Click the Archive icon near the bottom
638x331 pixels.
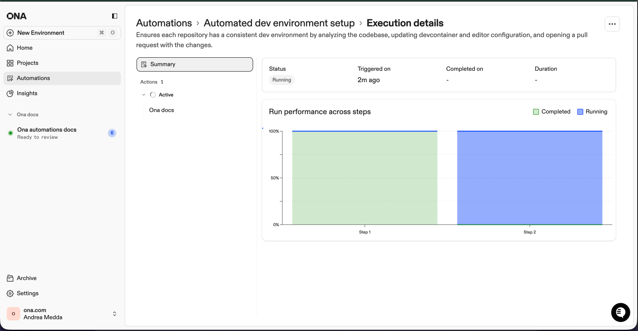click(x=11, y=278)
